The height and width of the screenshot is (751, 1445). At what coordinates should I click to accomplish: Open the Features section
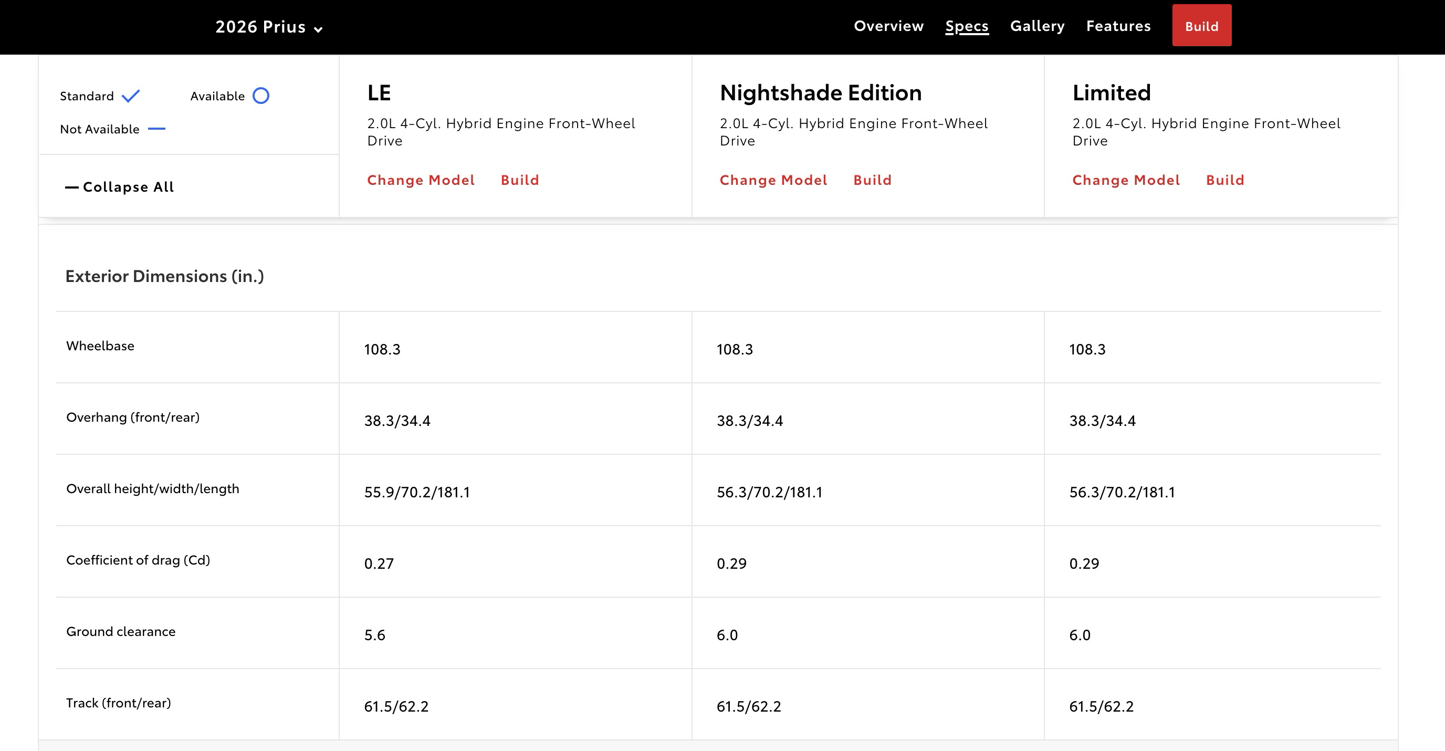click(x=1118, y=26)
